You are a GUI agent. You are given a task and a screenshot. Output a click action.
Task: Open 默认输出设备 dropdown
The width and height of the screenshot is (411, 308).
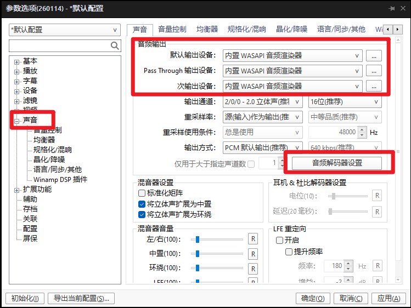tap(292, 56)
